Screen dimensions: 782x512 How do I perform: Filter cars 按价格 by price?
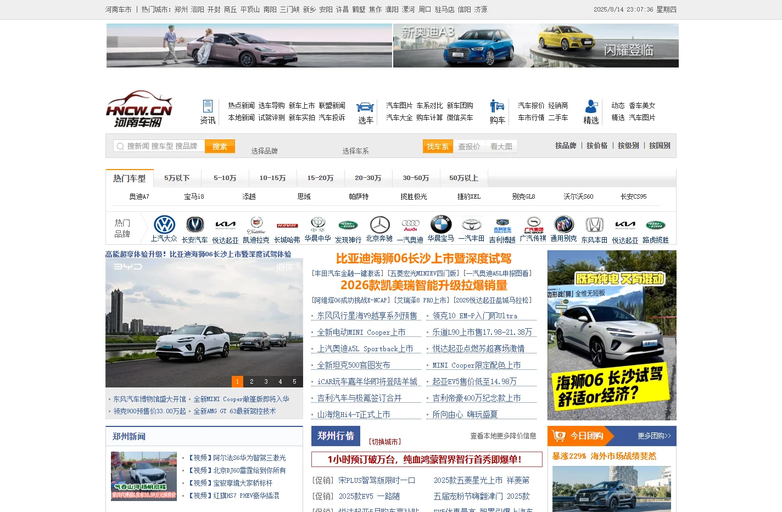pyautogui.click(x=597, y=146)
